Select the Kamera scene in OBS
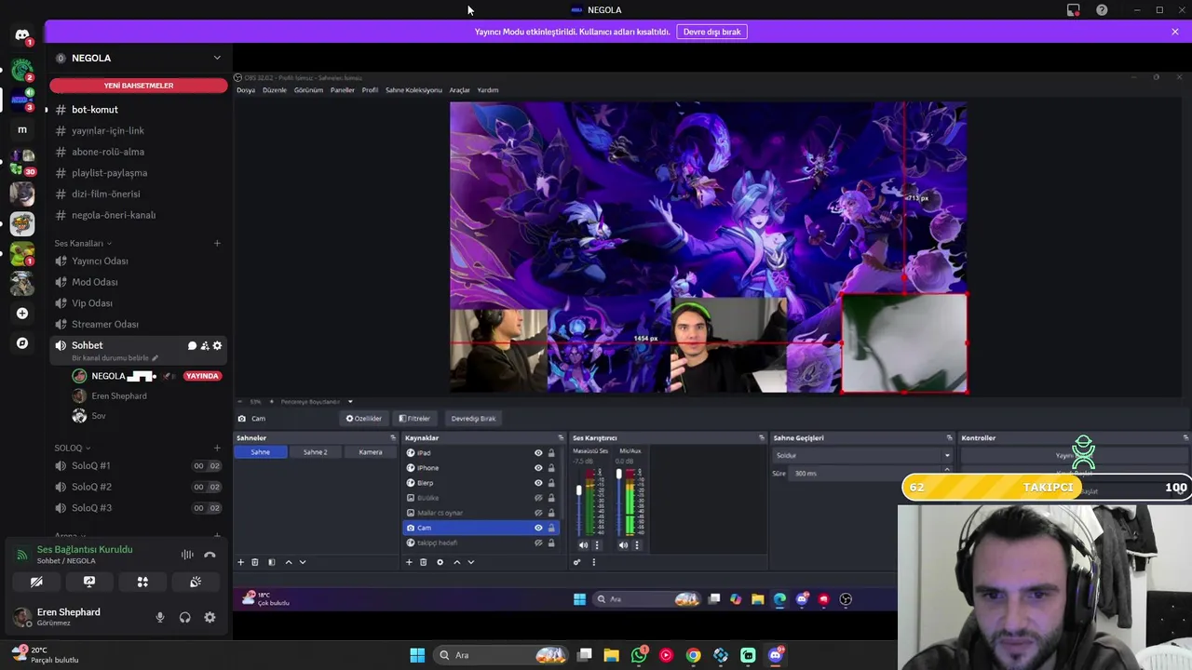The image size is (1192, 670). coord(371,452)
